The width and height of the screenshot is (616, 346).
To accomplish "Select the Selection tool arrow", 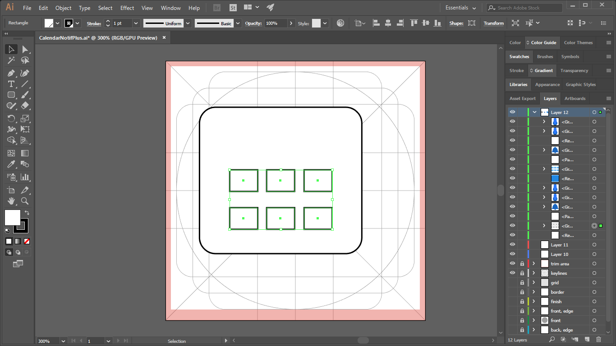I will (11, 49).
